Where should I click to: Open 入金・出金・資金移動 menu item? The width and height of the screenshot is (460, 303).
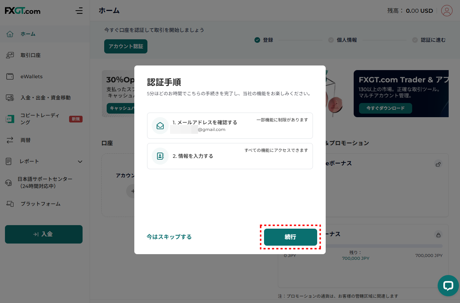(x=45, y=98)
